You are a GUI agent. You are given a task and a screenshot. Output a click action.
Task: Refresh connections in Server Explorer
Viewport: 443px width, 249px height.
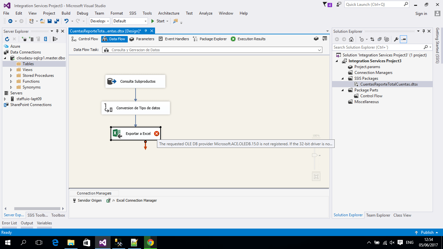point(7,39)
